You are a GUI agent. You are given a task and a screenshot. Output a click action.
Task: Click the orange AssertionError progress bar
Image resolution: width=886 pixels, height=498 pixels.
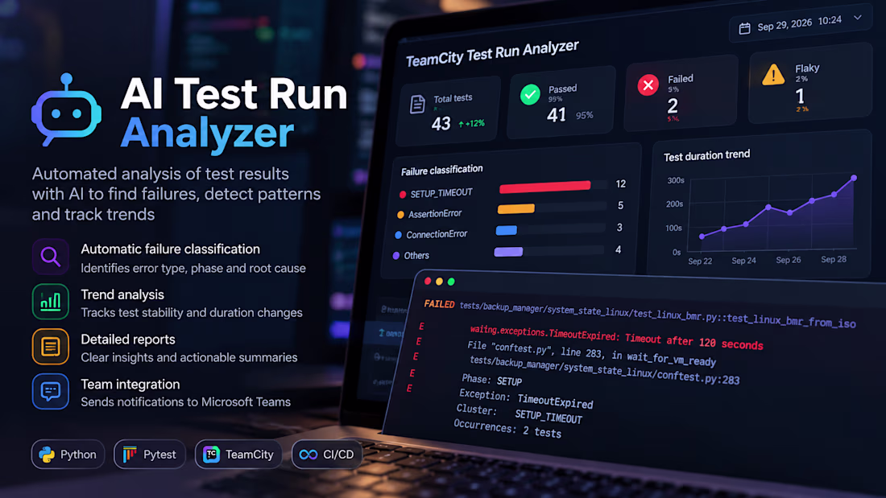click(515, 209)
